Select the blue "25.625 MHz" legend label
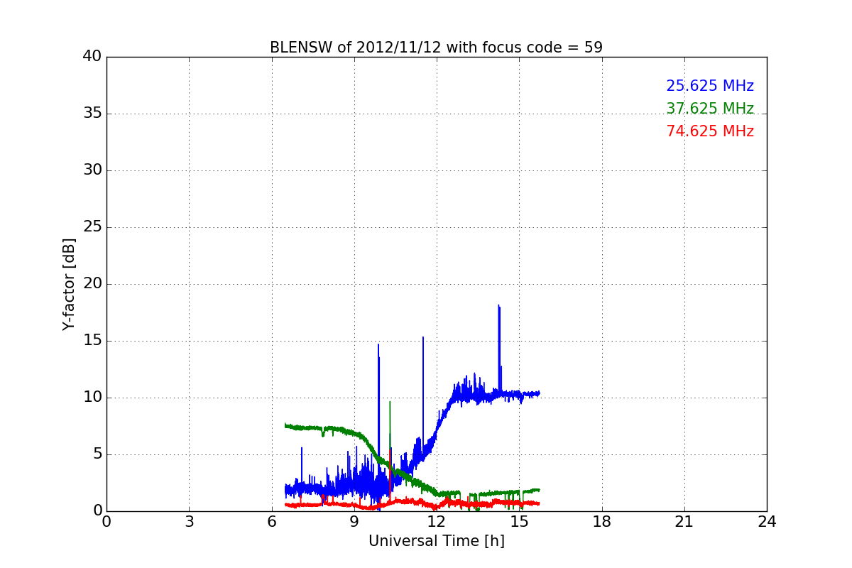The width and height of the screenshot is (852, 568). pyautogui.click(x=710, y=86)
